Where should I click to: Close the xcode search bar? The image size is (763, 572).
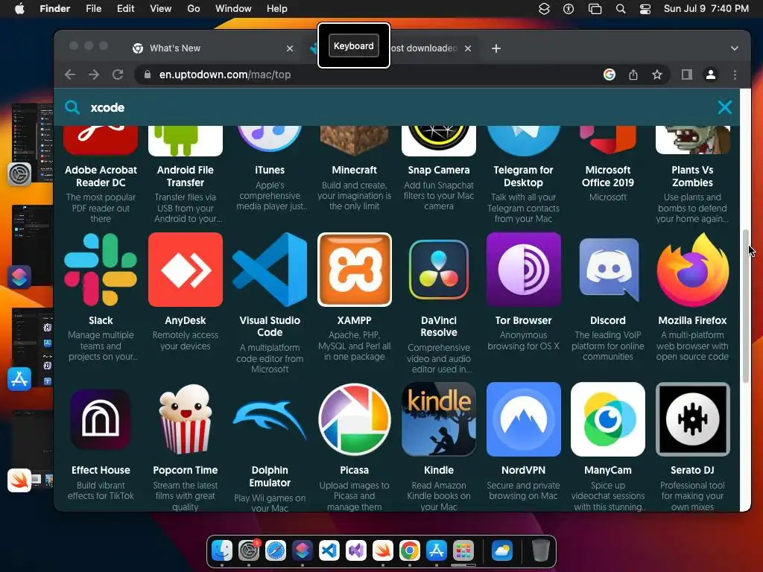(x=724, y=107)
